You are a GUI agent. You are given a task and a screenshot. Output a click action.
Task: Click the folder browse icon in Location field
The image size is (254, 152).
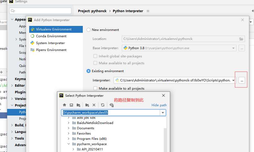(241, 39)
